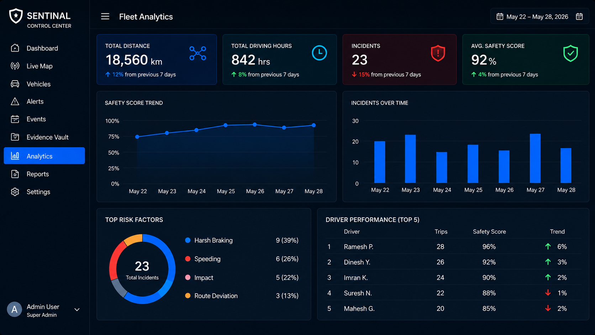Select the May 22 safety trend point
Image resolution: width=595 pixels, height=335 pixels.
[137, 137]
